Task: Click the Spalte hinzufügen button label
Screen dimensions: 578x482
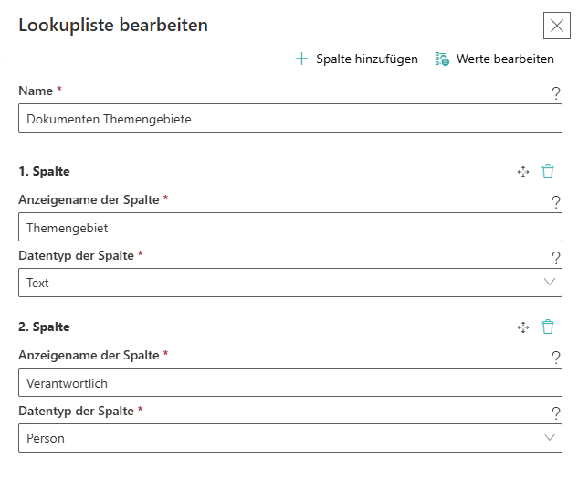Action: point(367,59)
